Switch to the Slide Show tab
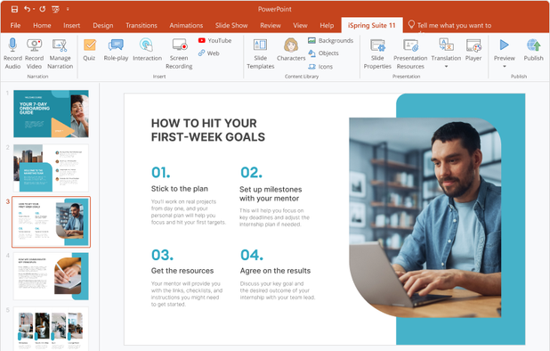The height and width of the screenshot is (351, 550). tap(231, 25)
